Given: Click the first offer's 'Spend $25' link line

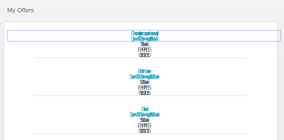Looking at the screenshot, I should pyautogui.click(x=145, y=39).
